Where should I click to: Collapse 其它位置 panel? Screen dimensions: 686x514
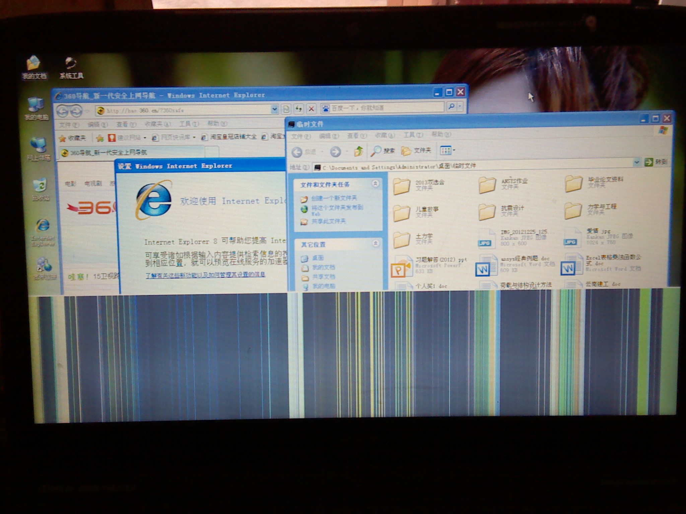pyautogui.click(x=376, y=243)
